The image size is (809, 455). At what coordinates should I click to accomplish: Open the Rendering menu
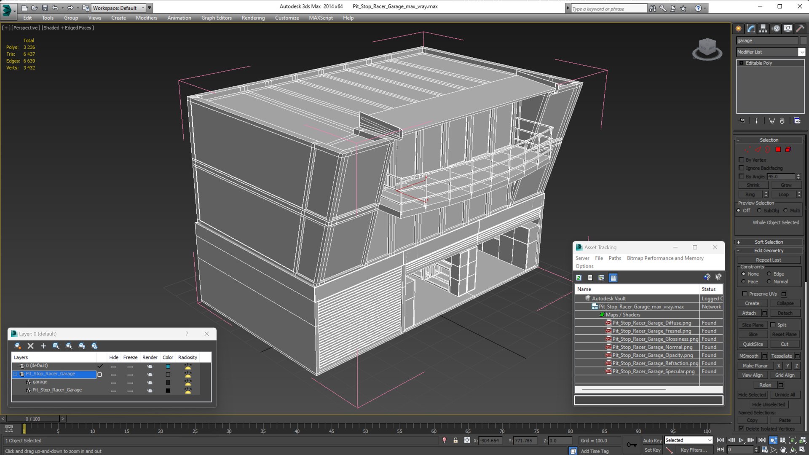click(253, 18)
